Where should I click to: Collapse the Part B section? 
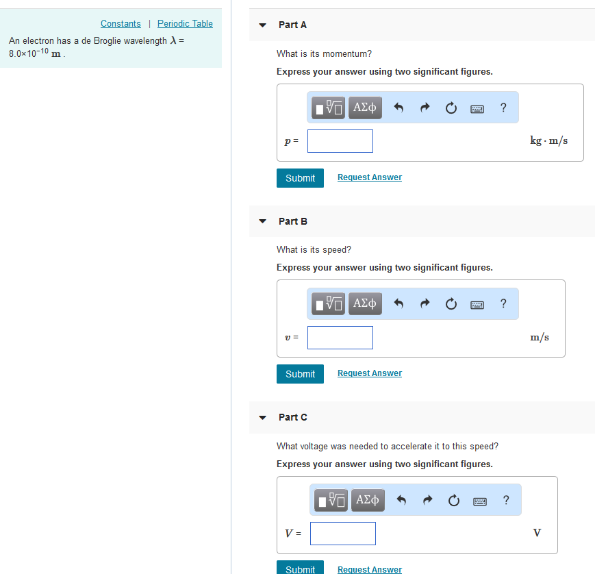coord(262,221)
